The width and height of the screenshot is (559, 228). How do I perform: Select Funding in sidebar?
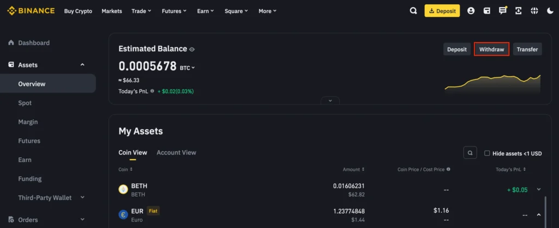[x=30, y=178]
